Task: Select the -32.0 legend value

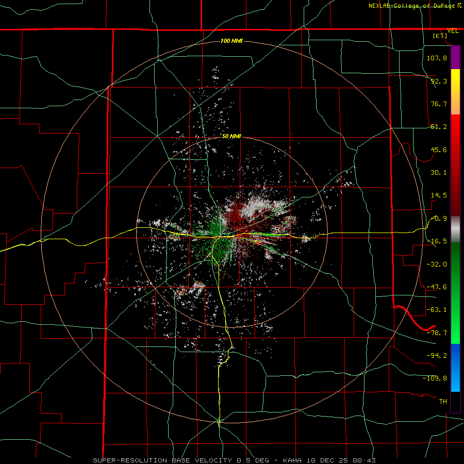Action: [x=437, y=264]
